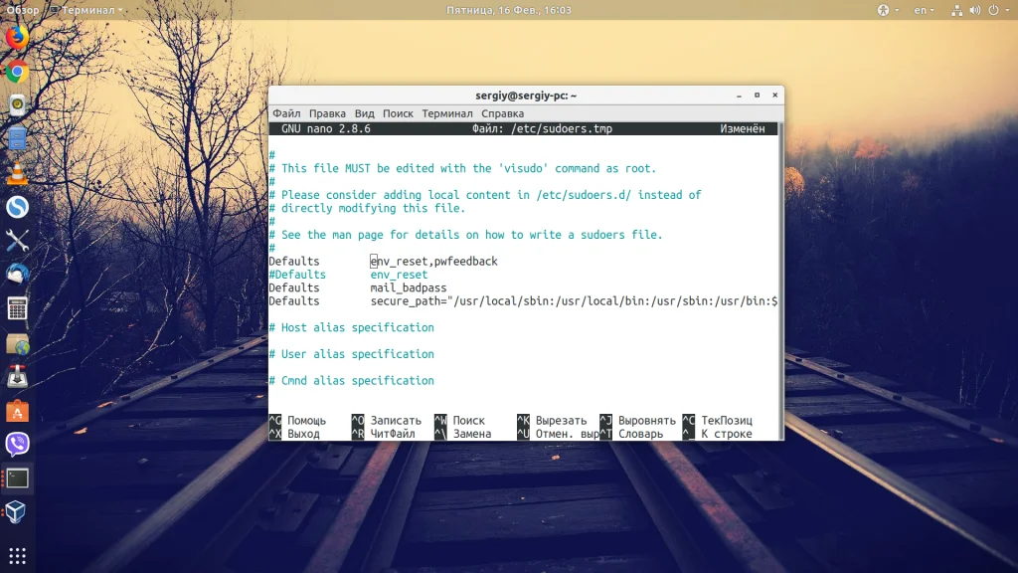1018x573 pixels.
Task: Launch Google Chrome from the dock
Action: pos(17,72)
